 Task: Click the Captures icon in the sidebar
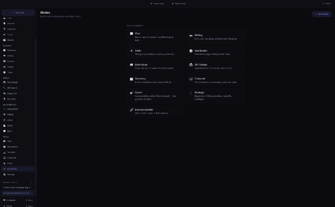pyautogui.click(x=4, y=29)
